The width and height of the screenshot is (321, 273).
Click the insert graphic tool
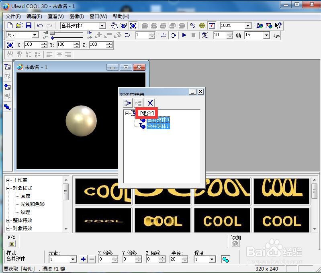(x=8, y=87)
